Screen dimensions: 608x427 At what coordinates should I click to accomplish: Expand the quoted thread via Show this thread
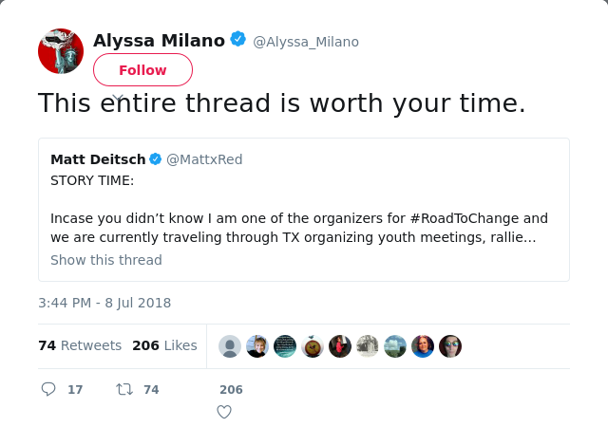[x=106, y=260]
